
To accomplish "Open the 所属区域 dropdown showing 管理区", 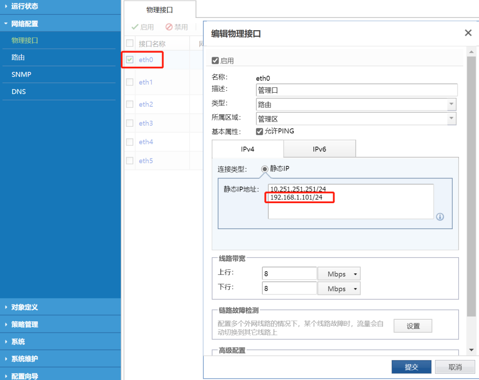I will [452, 118].
